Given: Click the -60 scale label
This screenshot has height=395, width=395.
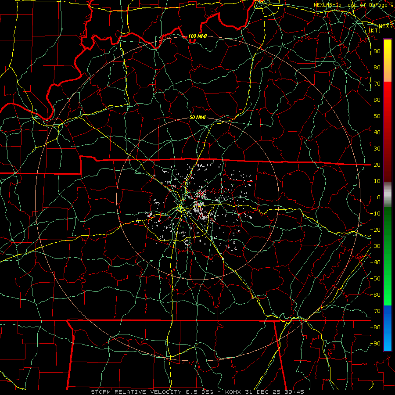Looking at the screenshot, I should pos(375,295).
